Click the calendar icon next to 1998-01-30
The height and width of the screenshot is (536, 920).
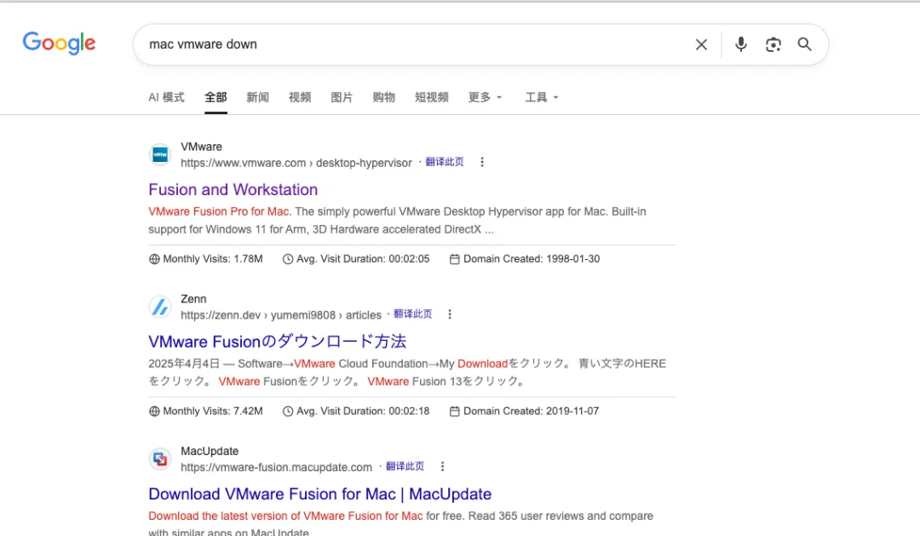454,259
